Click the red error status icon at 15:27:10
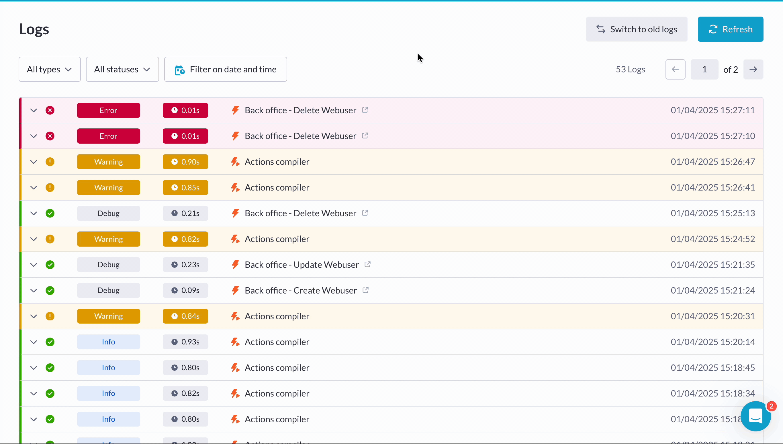This screenshot has height=444, width=783. [50, 136]
